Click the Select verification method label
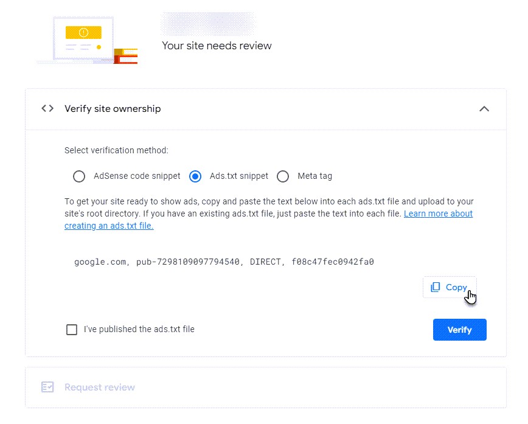This screenshot has height=424, width=528. 116,150
